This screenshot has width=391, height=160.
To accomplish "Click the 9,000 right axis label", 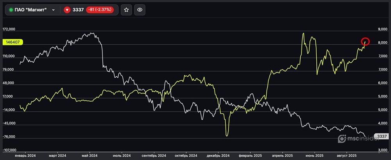I will tap(382, 29).
